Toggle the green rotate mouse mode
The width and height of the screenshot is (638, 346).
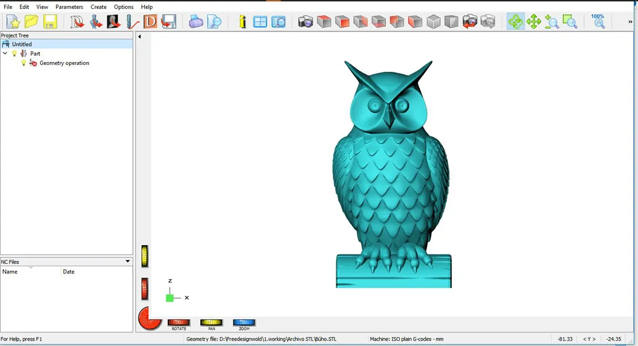coord(515,21)
